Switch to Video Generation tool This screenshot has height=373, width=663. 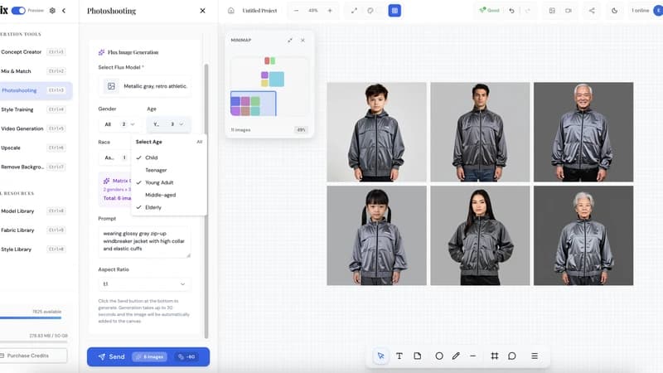pos(22,128)
